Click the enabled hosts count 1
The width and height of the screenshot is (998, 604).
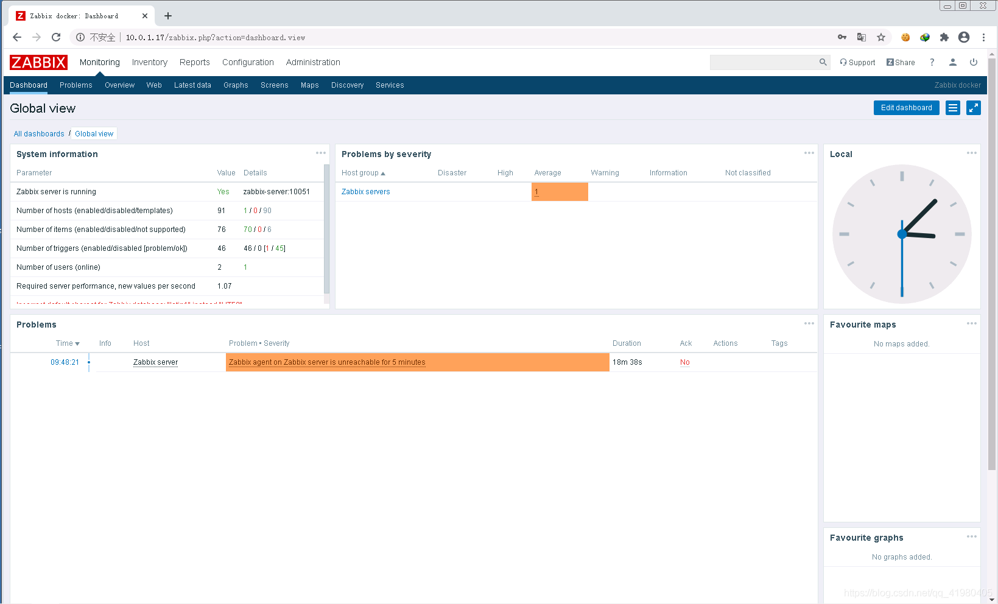coord(245,211)
